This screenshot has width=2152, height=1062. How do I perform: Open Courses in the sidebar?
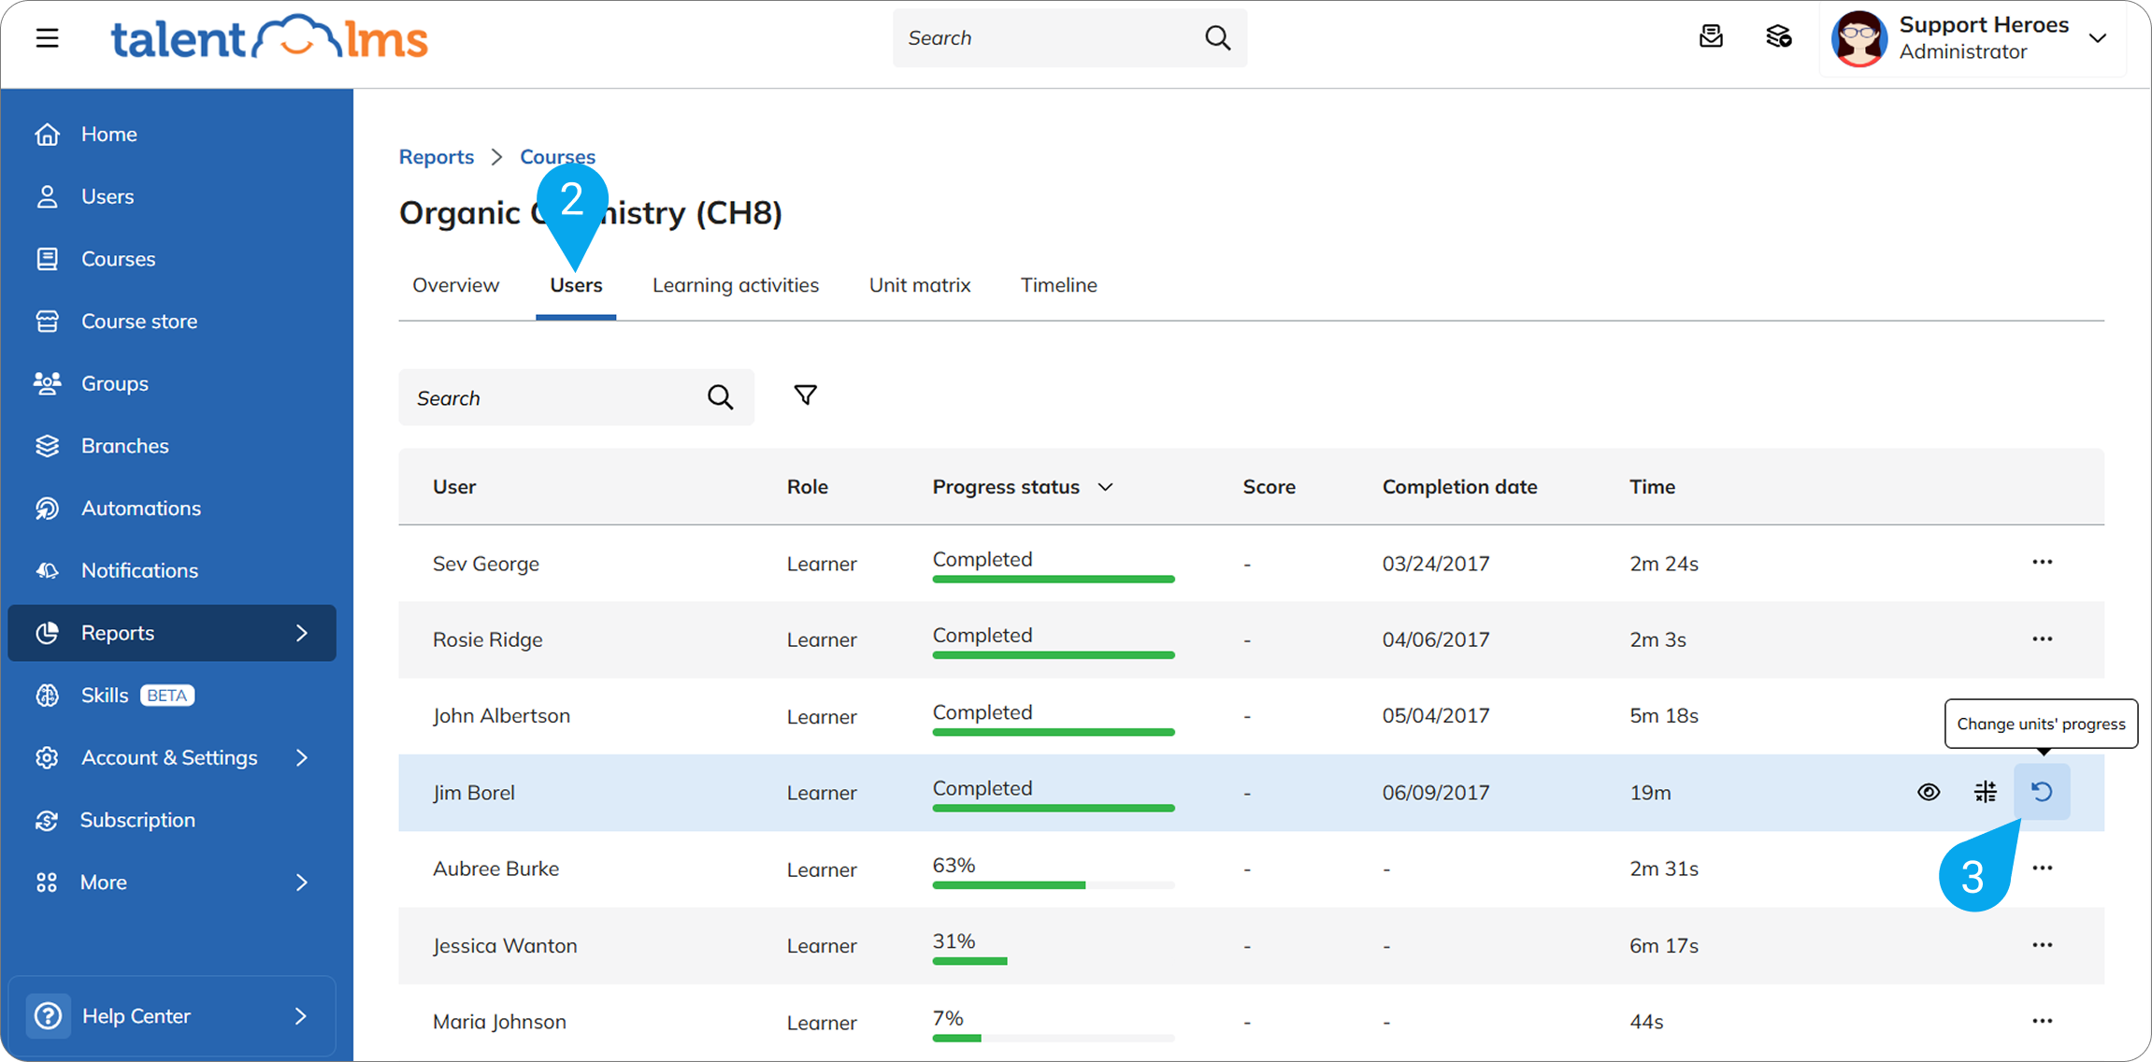(x=118, y=259)
